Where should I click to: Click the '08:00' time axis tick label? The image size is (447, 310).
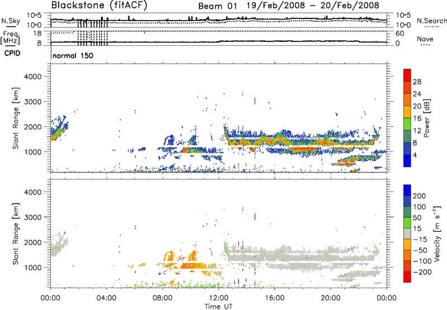[163, 298]
